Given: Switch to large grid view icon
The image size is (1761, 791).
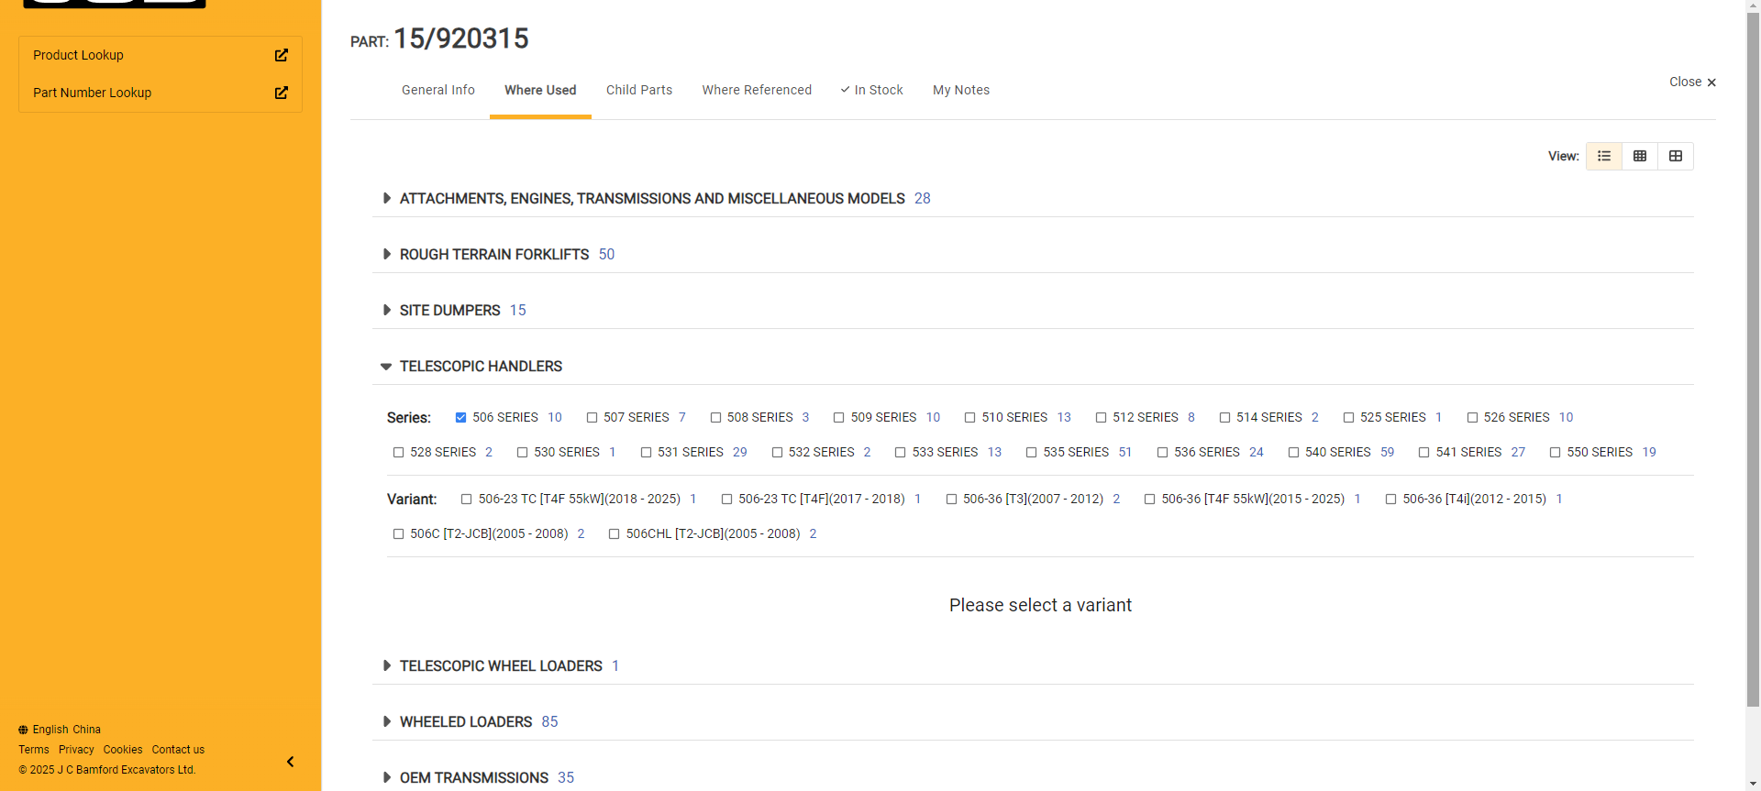Looking at the screenshot, I should coord(1675,156).
